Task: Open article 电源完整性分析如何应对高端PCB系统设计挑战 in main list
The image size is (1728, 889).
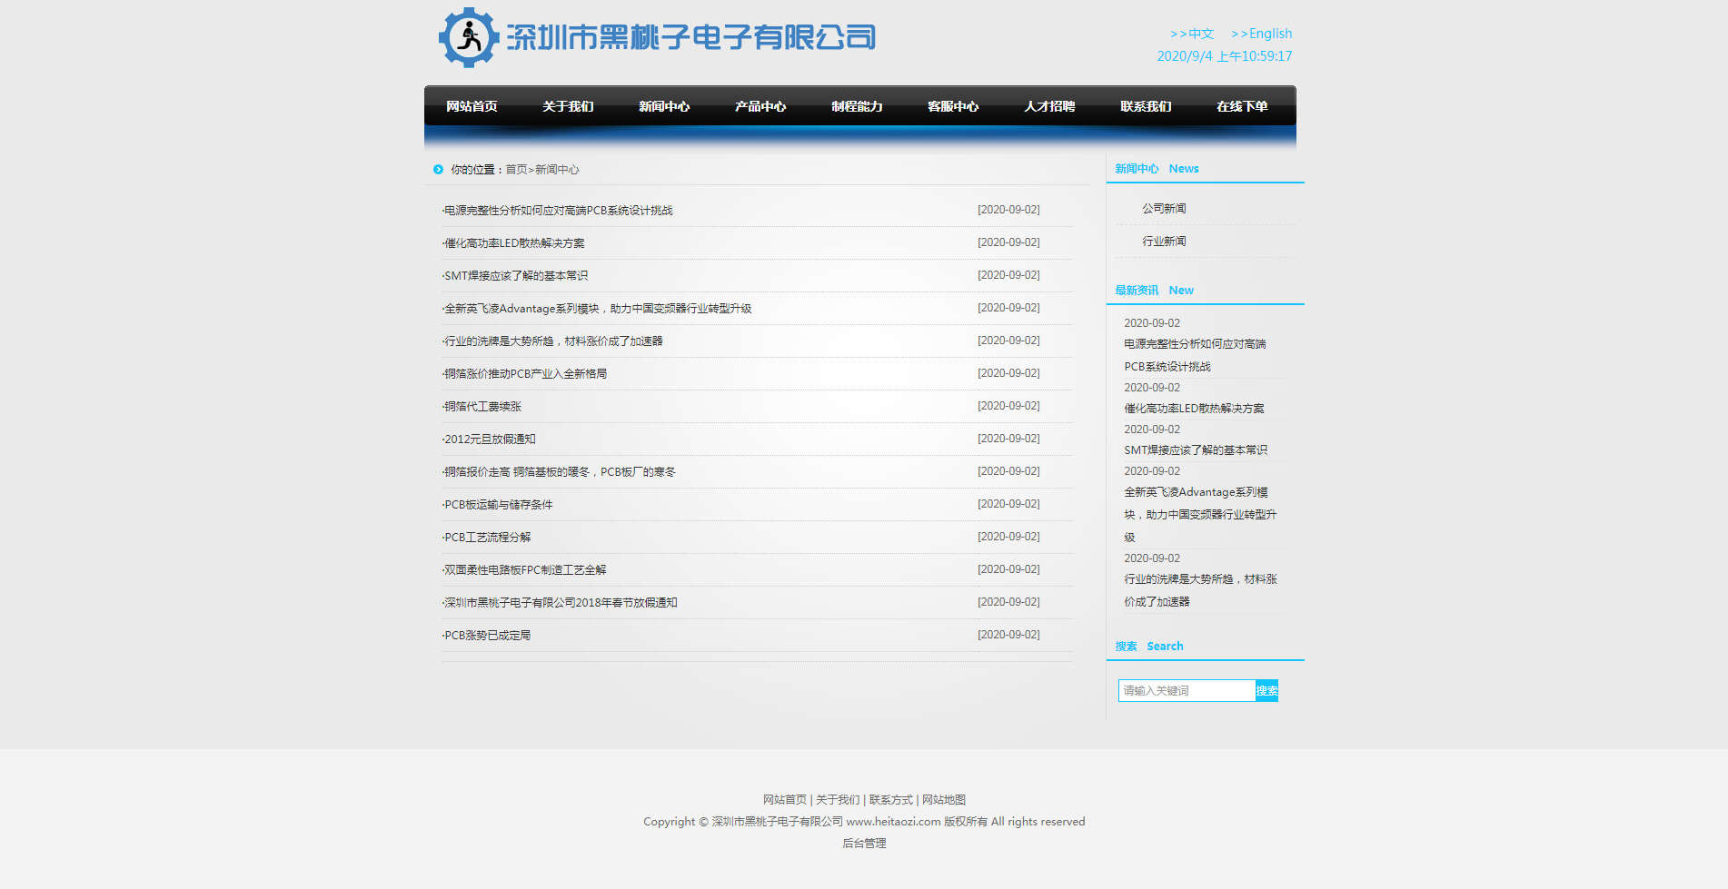Action: tap(559, 211)
